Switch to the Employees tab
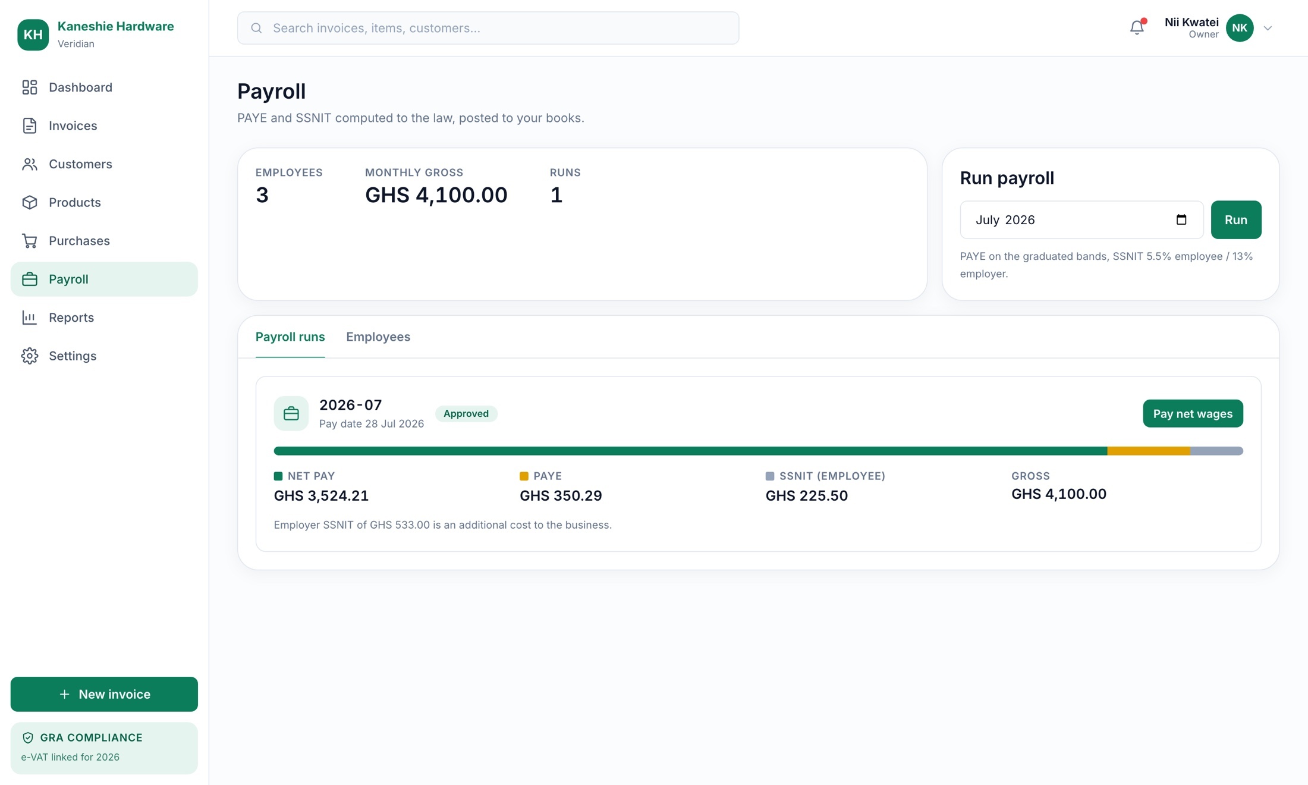The width and height of the screenshot is (1308, 785). point(378,337)
